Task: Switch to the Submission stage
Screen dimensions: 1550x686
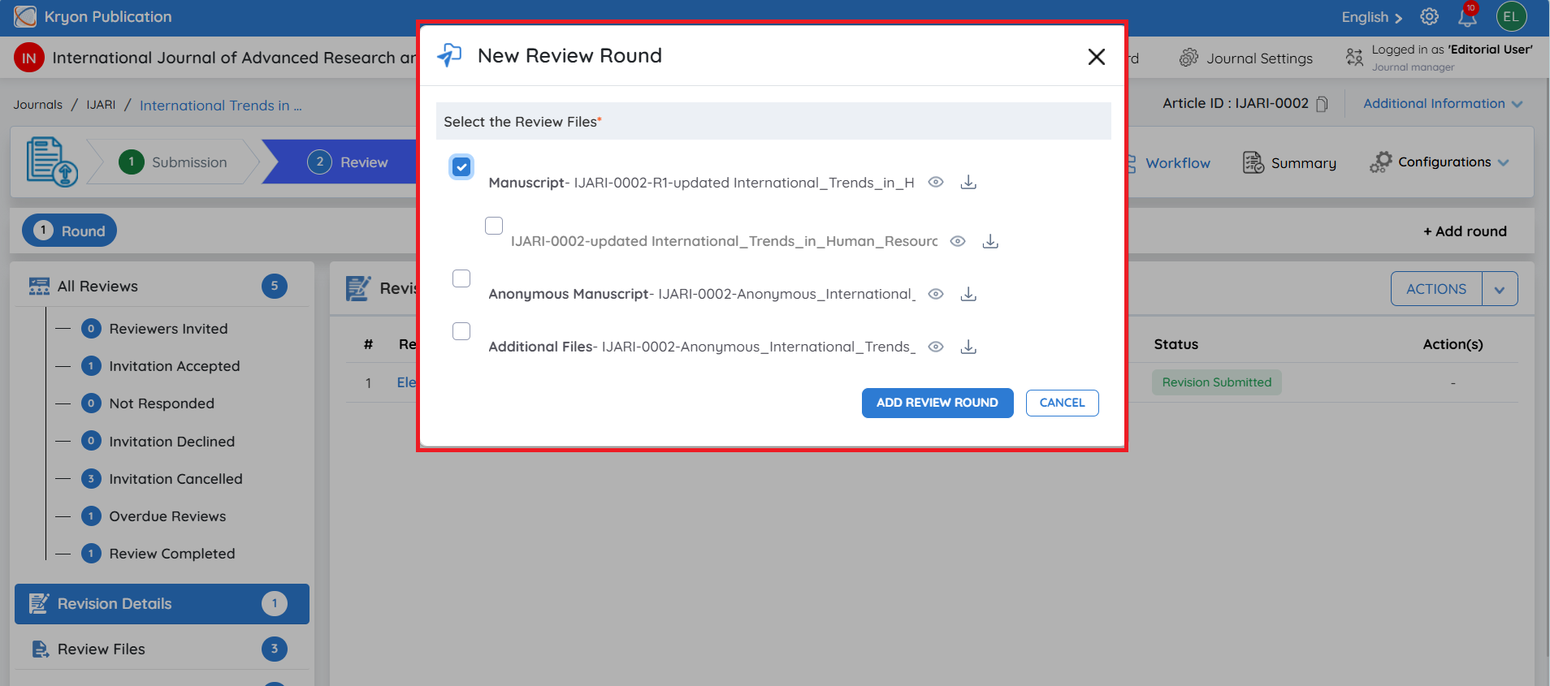Action: (174, 162)
